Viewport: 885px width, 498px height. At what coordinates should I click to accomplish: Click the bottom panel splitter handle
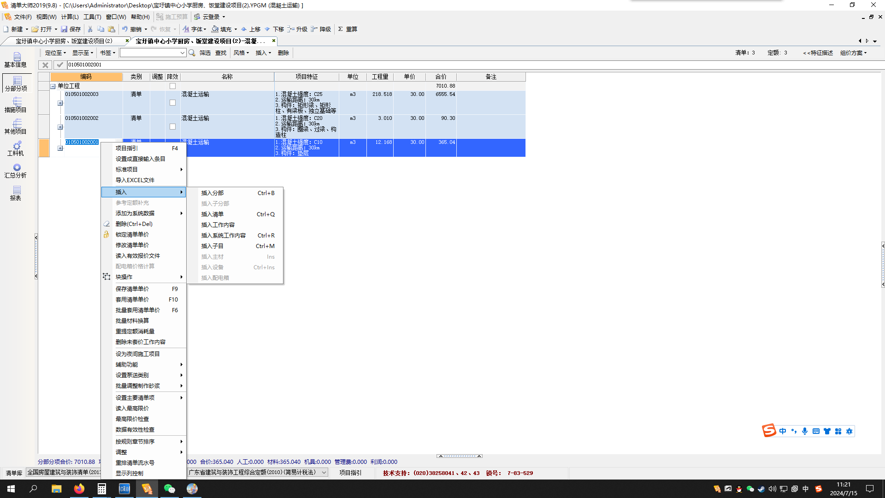click(x=460, y=456)
